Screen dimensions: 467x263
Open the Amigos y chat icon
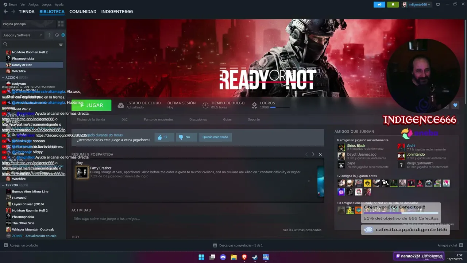coord(461,245)
